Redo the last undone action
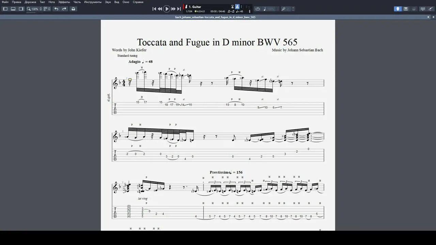This screenshot has width=436, height=245. pyautogui.click(x=64, y=9)
